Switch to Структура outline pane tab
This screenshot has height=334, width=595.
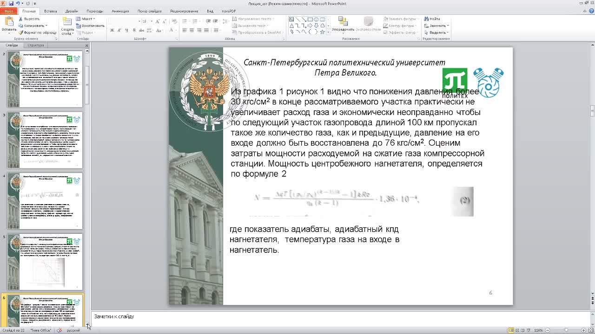tap(35, 45)
